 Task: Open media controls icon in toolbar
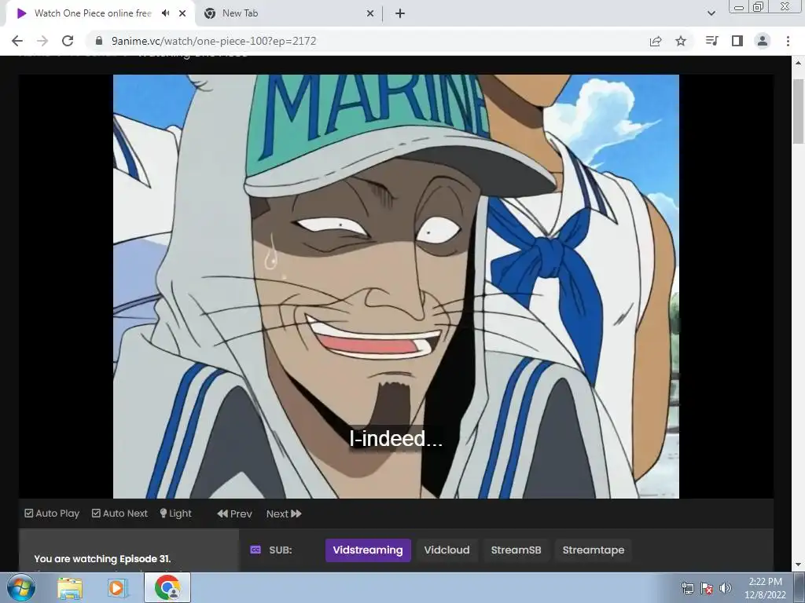click(x=711, y=41)
